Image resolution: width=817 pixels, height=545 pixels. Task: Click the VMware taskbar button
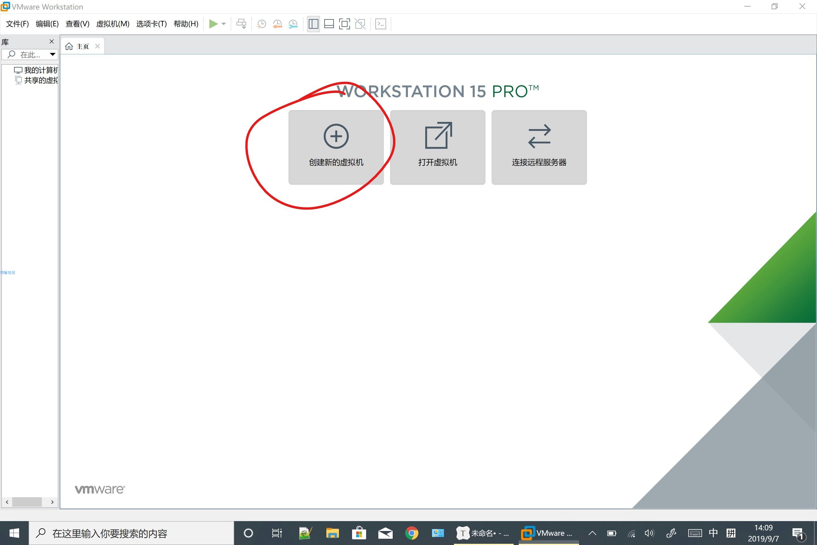point(549,533)
